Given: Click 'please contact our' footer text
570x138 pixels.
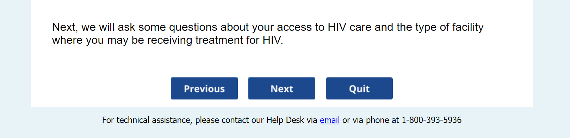Looking at the screenshot, I should tap(229, 120).
